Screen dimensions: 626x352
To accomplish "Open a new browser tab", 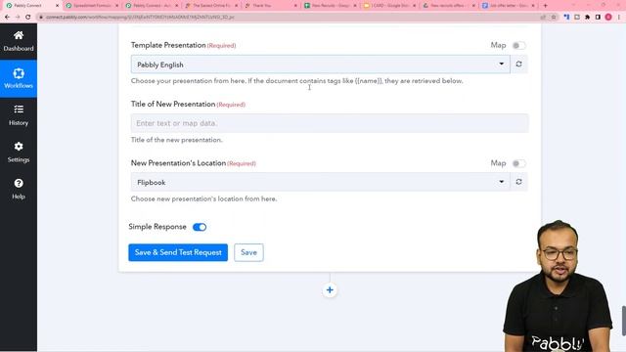I will [546, 6].
